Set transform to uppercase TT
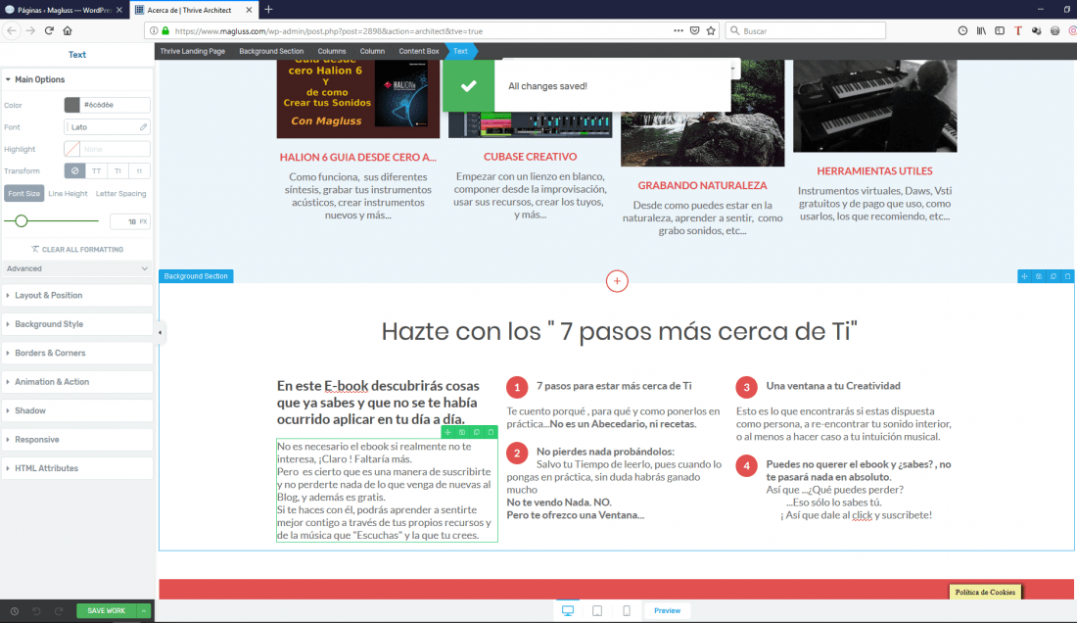1077x623 pixels. click(96, 171)
